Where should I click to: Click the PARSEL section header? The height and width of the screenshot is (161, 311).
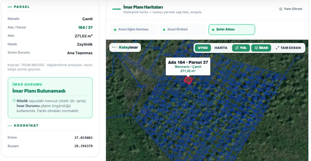click(21, 7)
